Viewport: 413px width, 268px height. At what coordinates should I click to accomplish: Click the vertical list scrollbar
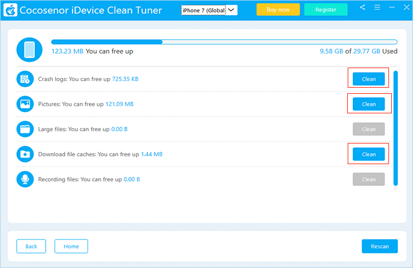click(x=396, y=128)
